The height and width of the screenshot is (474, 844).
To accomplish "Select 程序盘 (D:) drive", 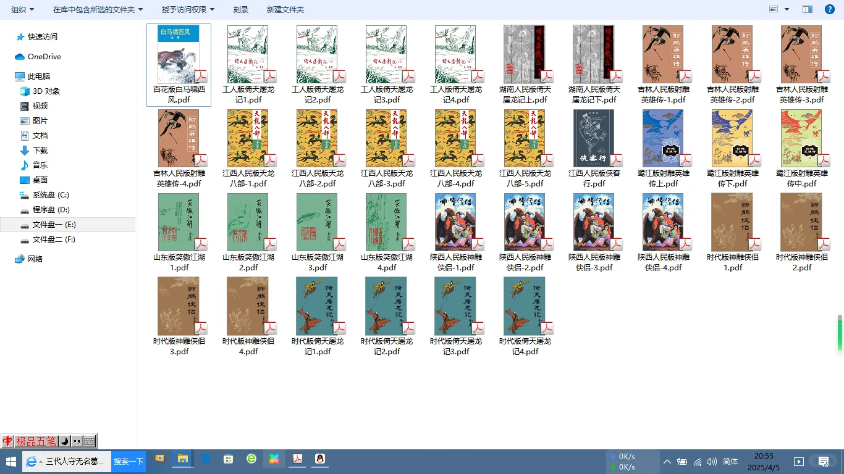I will click(44, 210).
